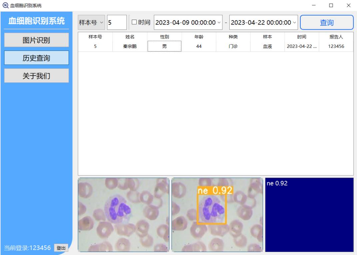Viewport: 357px width, 255px height.
Task: Click the 男 gender cell in row
Action: 164,47
